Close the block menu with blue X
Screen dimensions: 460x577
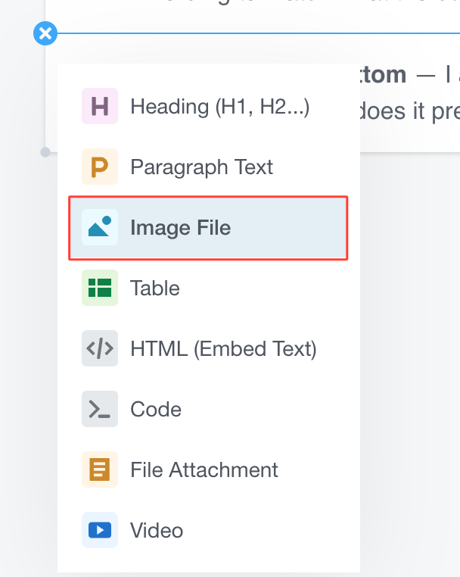[45, 33]
